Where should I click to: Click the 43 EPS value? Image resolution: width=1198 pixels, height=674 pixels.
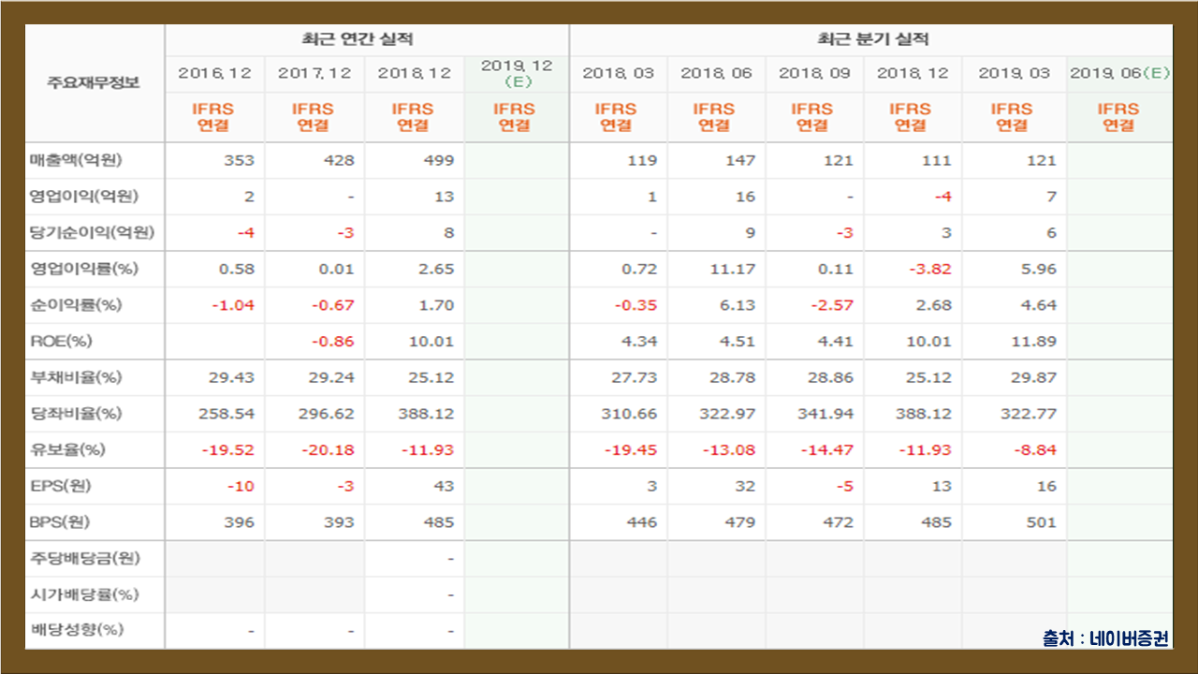444,487
